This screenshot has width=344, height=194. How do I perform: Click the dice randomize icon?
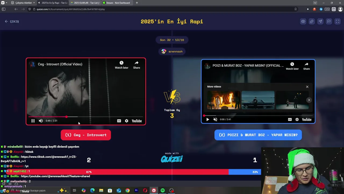coord(312,22)
